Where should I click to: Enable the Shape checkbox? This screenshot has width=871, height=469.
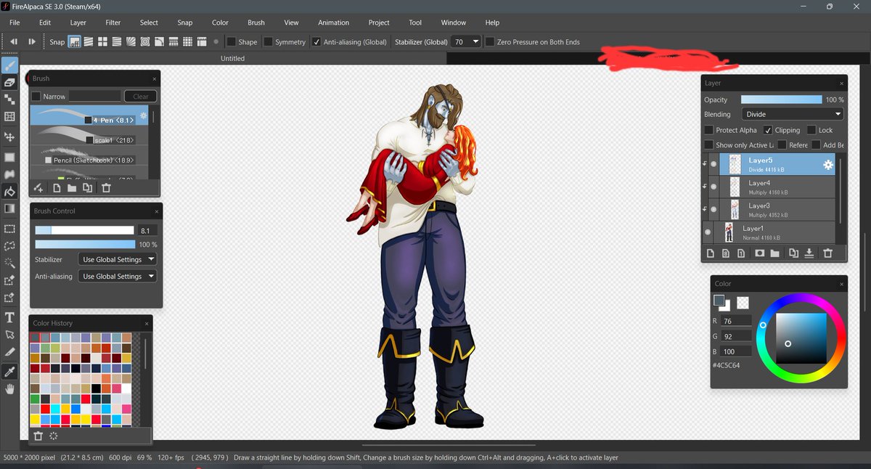(x=232, y=42)
